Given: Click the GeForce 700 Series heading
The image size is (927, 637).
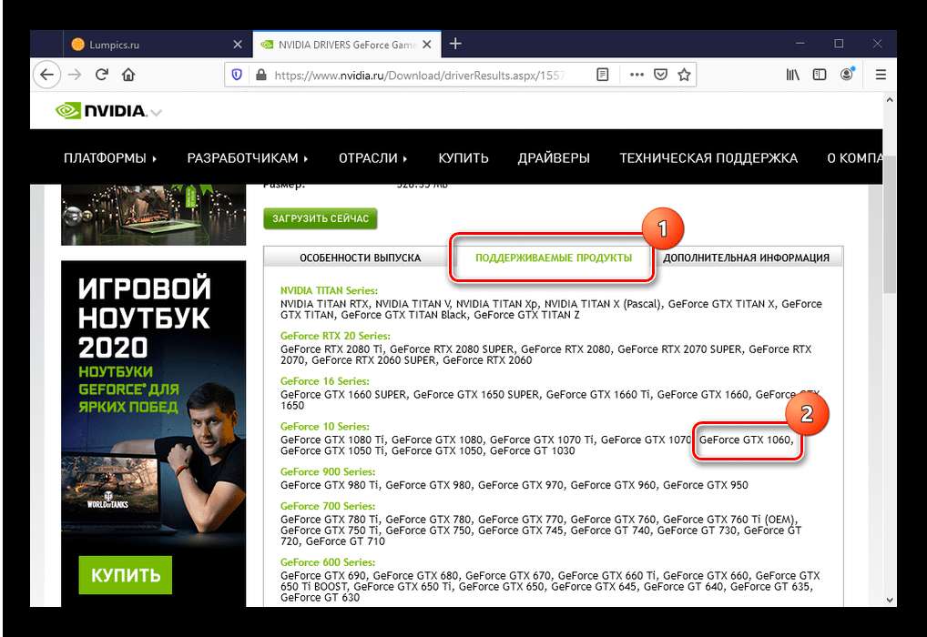Looking at the screenshot, I should click(328, 506).
